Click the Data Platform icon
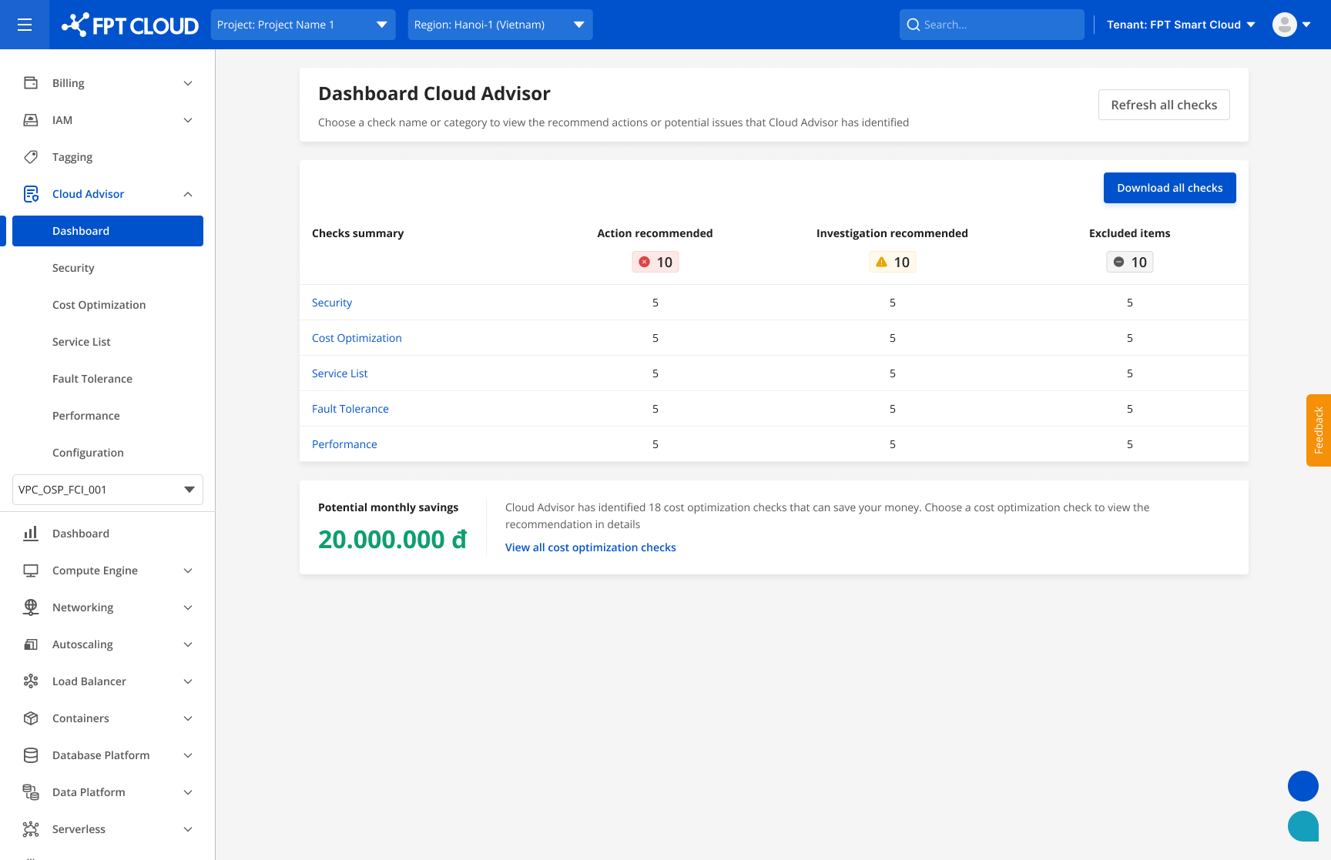 coord(31,792)
